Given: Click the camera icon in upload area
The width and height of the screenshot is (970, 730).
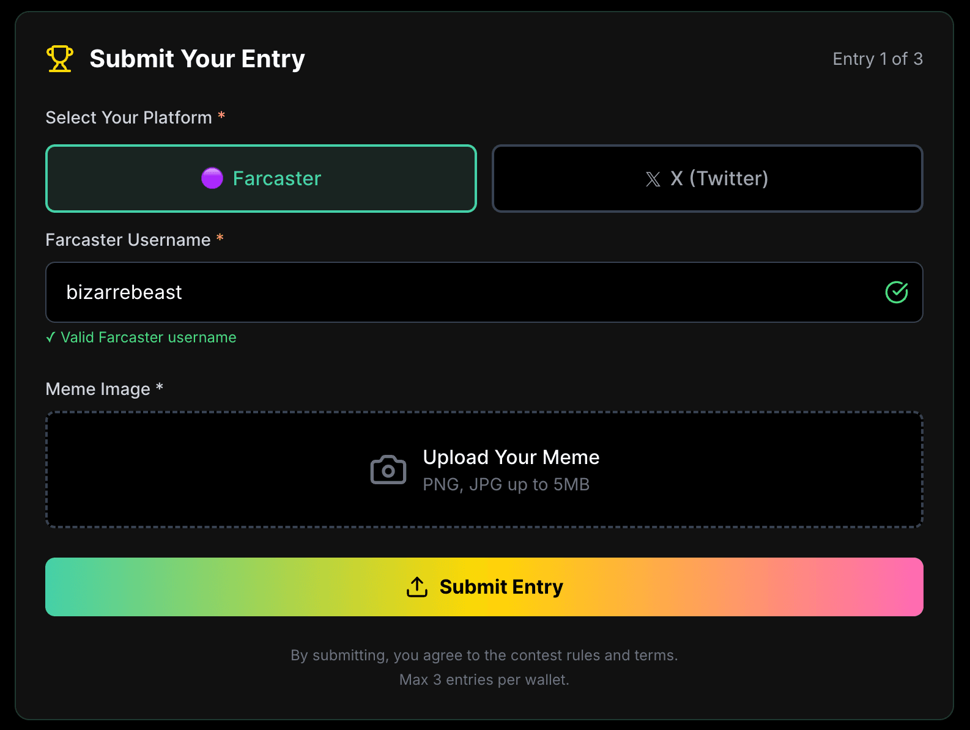Looking at the screenshot, I should pyautogui.click(x=388, y=470).
